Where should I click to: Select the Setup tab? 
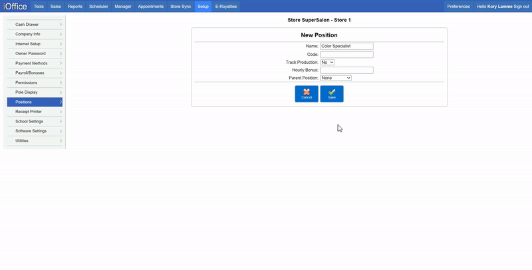(x=203, y=7)
